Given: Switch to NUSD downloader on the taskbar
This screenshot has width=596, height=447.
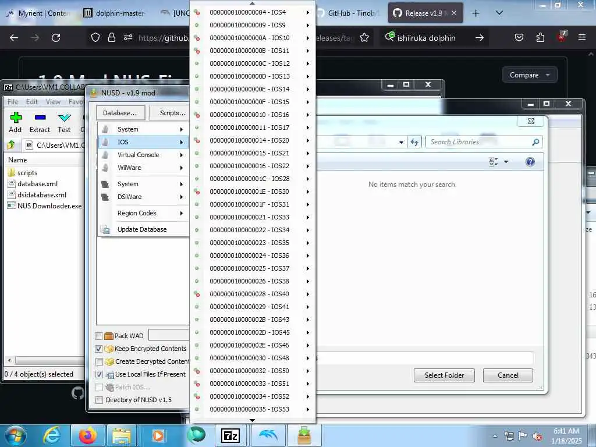Looking at the screenshot, I should (x=304, y=435).
